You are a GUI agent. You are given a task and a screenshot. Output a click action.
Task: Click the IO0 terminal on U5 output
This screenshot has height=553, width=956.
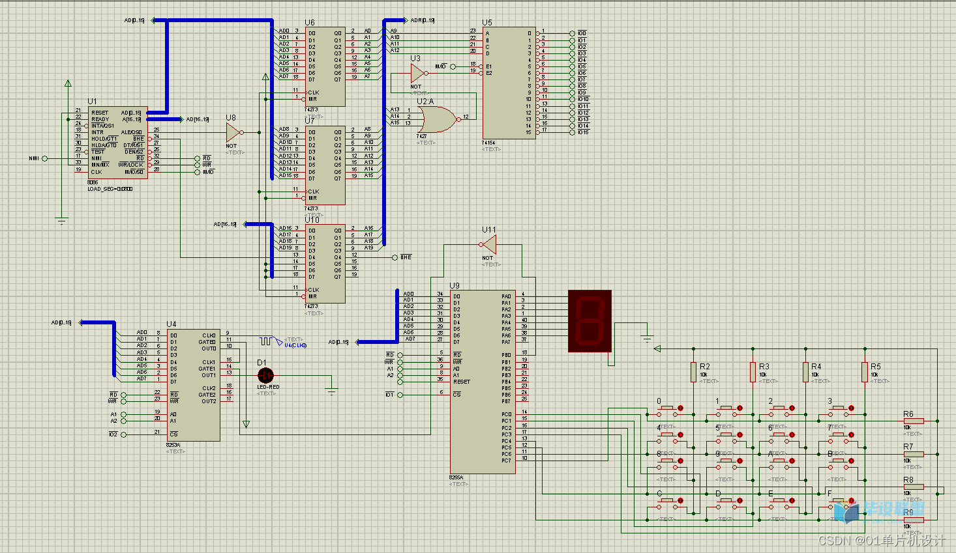coord(572,33)
